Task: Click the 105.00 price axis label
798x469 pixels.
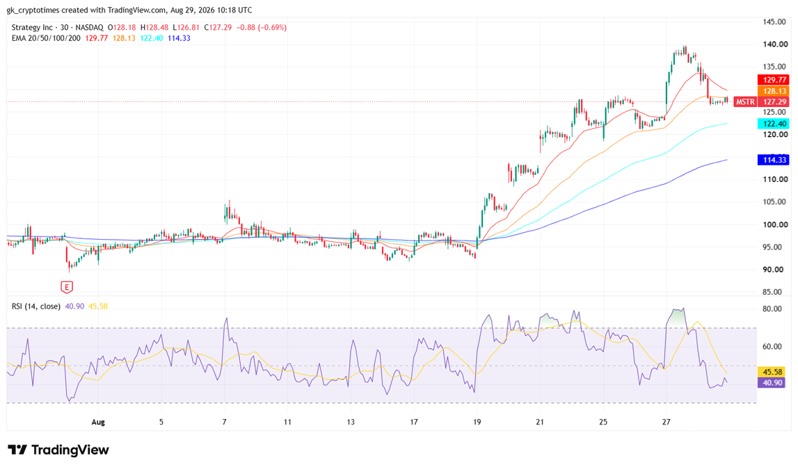Action: pos(774,201)
